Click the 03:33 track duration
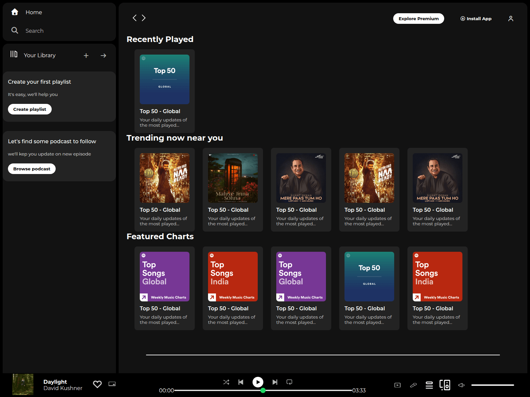 tap(359, 390)
